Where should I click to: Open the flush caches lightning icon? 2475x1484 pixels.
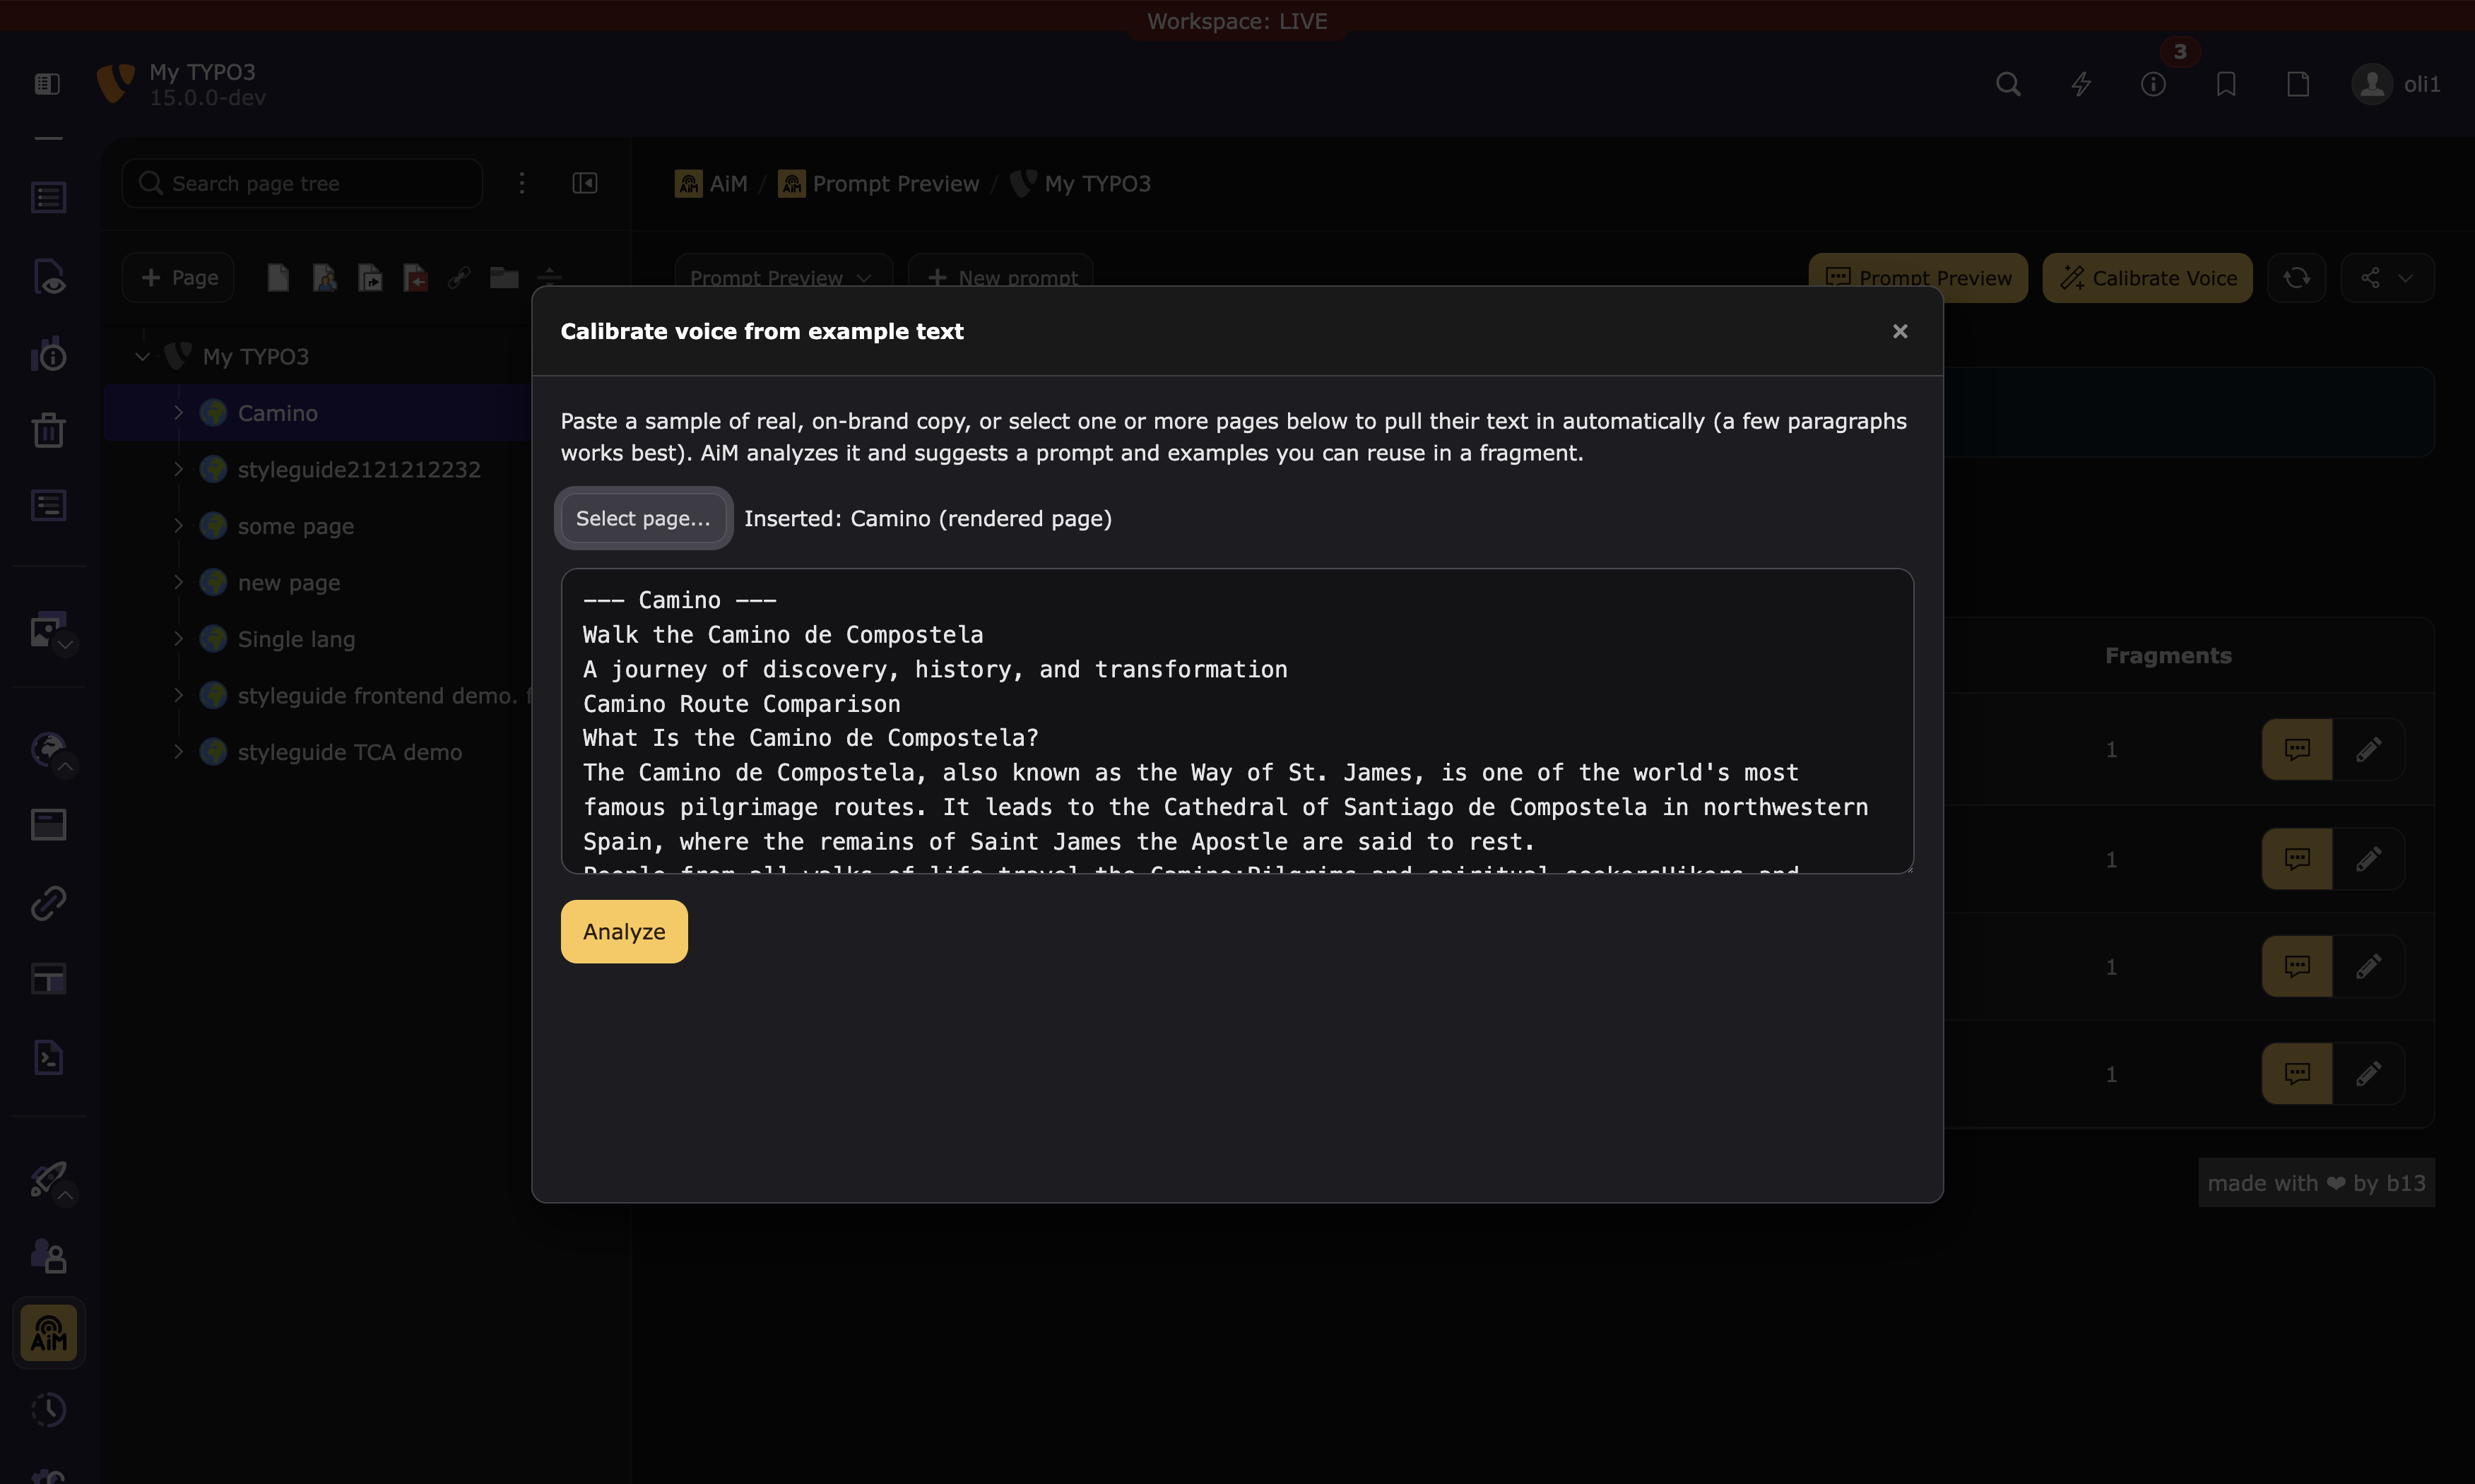2081,84
